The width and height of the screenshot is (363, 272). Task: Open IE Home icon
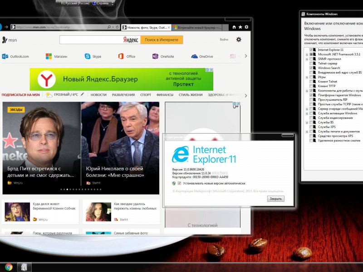pyautogui.click(x=234, y=27)
